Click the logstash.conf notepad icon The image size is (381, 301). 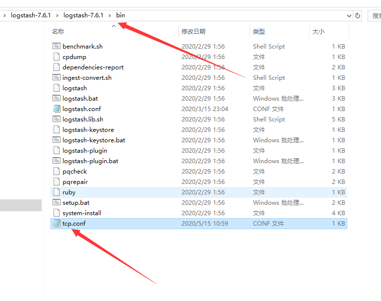(57, 109)
